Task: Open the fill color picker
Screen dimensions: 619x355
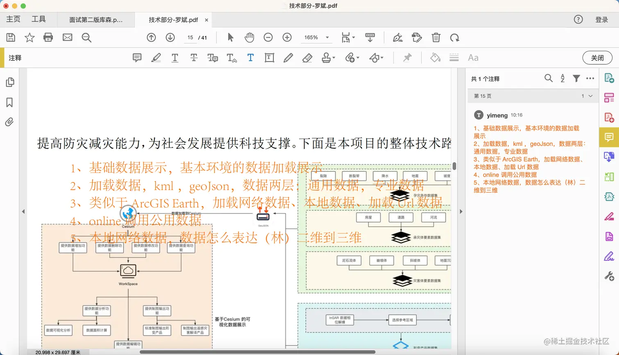Action: pyautogui.click(x=435, y=58)
